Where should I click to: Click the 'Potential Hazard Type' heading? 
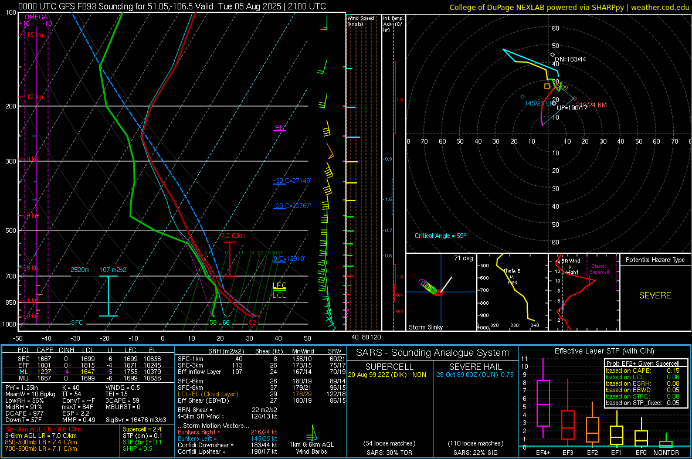655,260
